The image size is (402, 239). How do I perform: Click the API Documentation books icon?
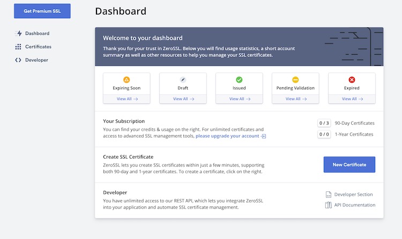click(329, 205)
